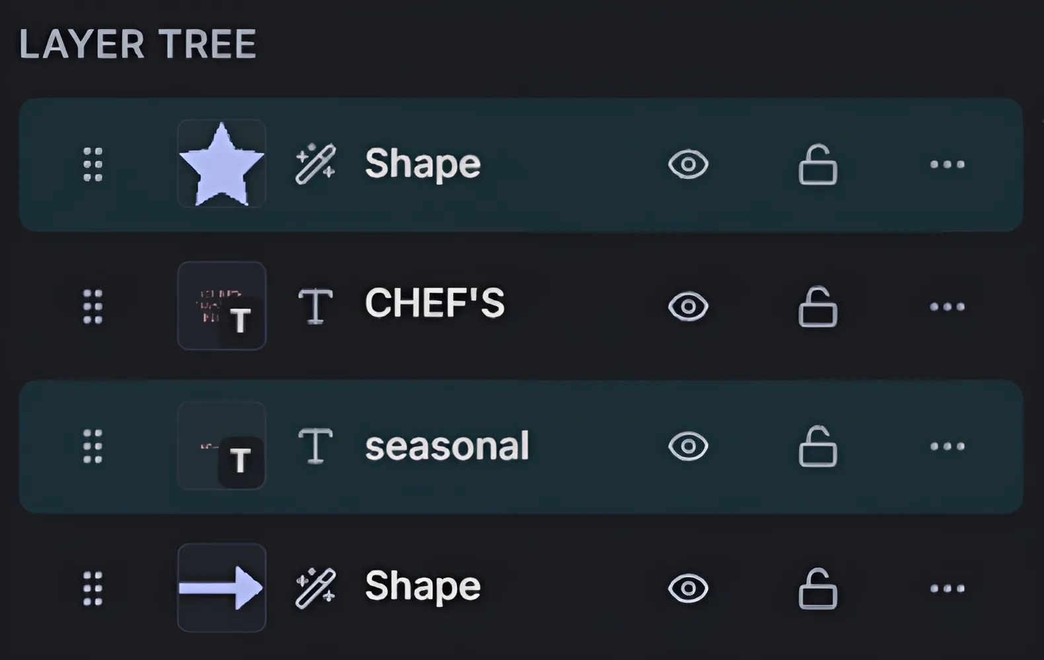Select the star shape thumbnail

pos(221,164)
